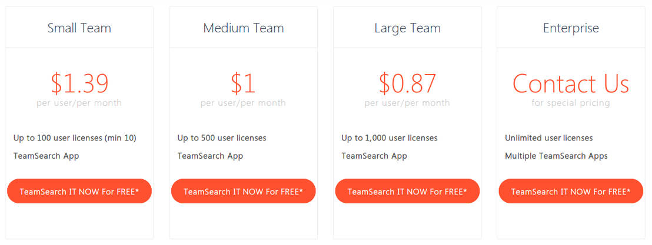Click the $1 price in Medium Team
652x245 pixels.
[x=243, y=83]
